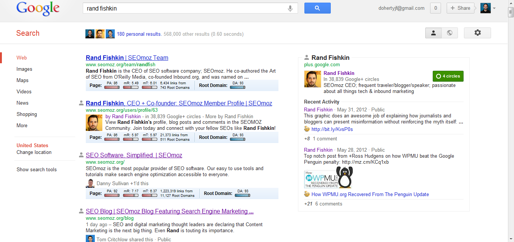Image resolution: width=514 pixels, height=242 pixels.
Task: Click Rand Fishkin author photo in second result
Action: (94, 122)
